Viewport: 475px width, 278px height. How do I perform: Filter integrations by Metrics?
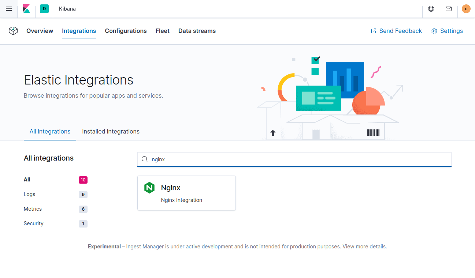click(33, 209)
